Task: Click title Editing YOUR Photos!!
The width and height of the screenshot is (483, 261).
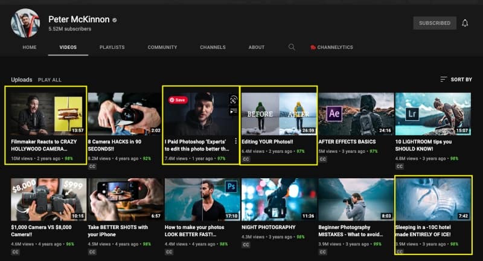Action: click(267, 142)
